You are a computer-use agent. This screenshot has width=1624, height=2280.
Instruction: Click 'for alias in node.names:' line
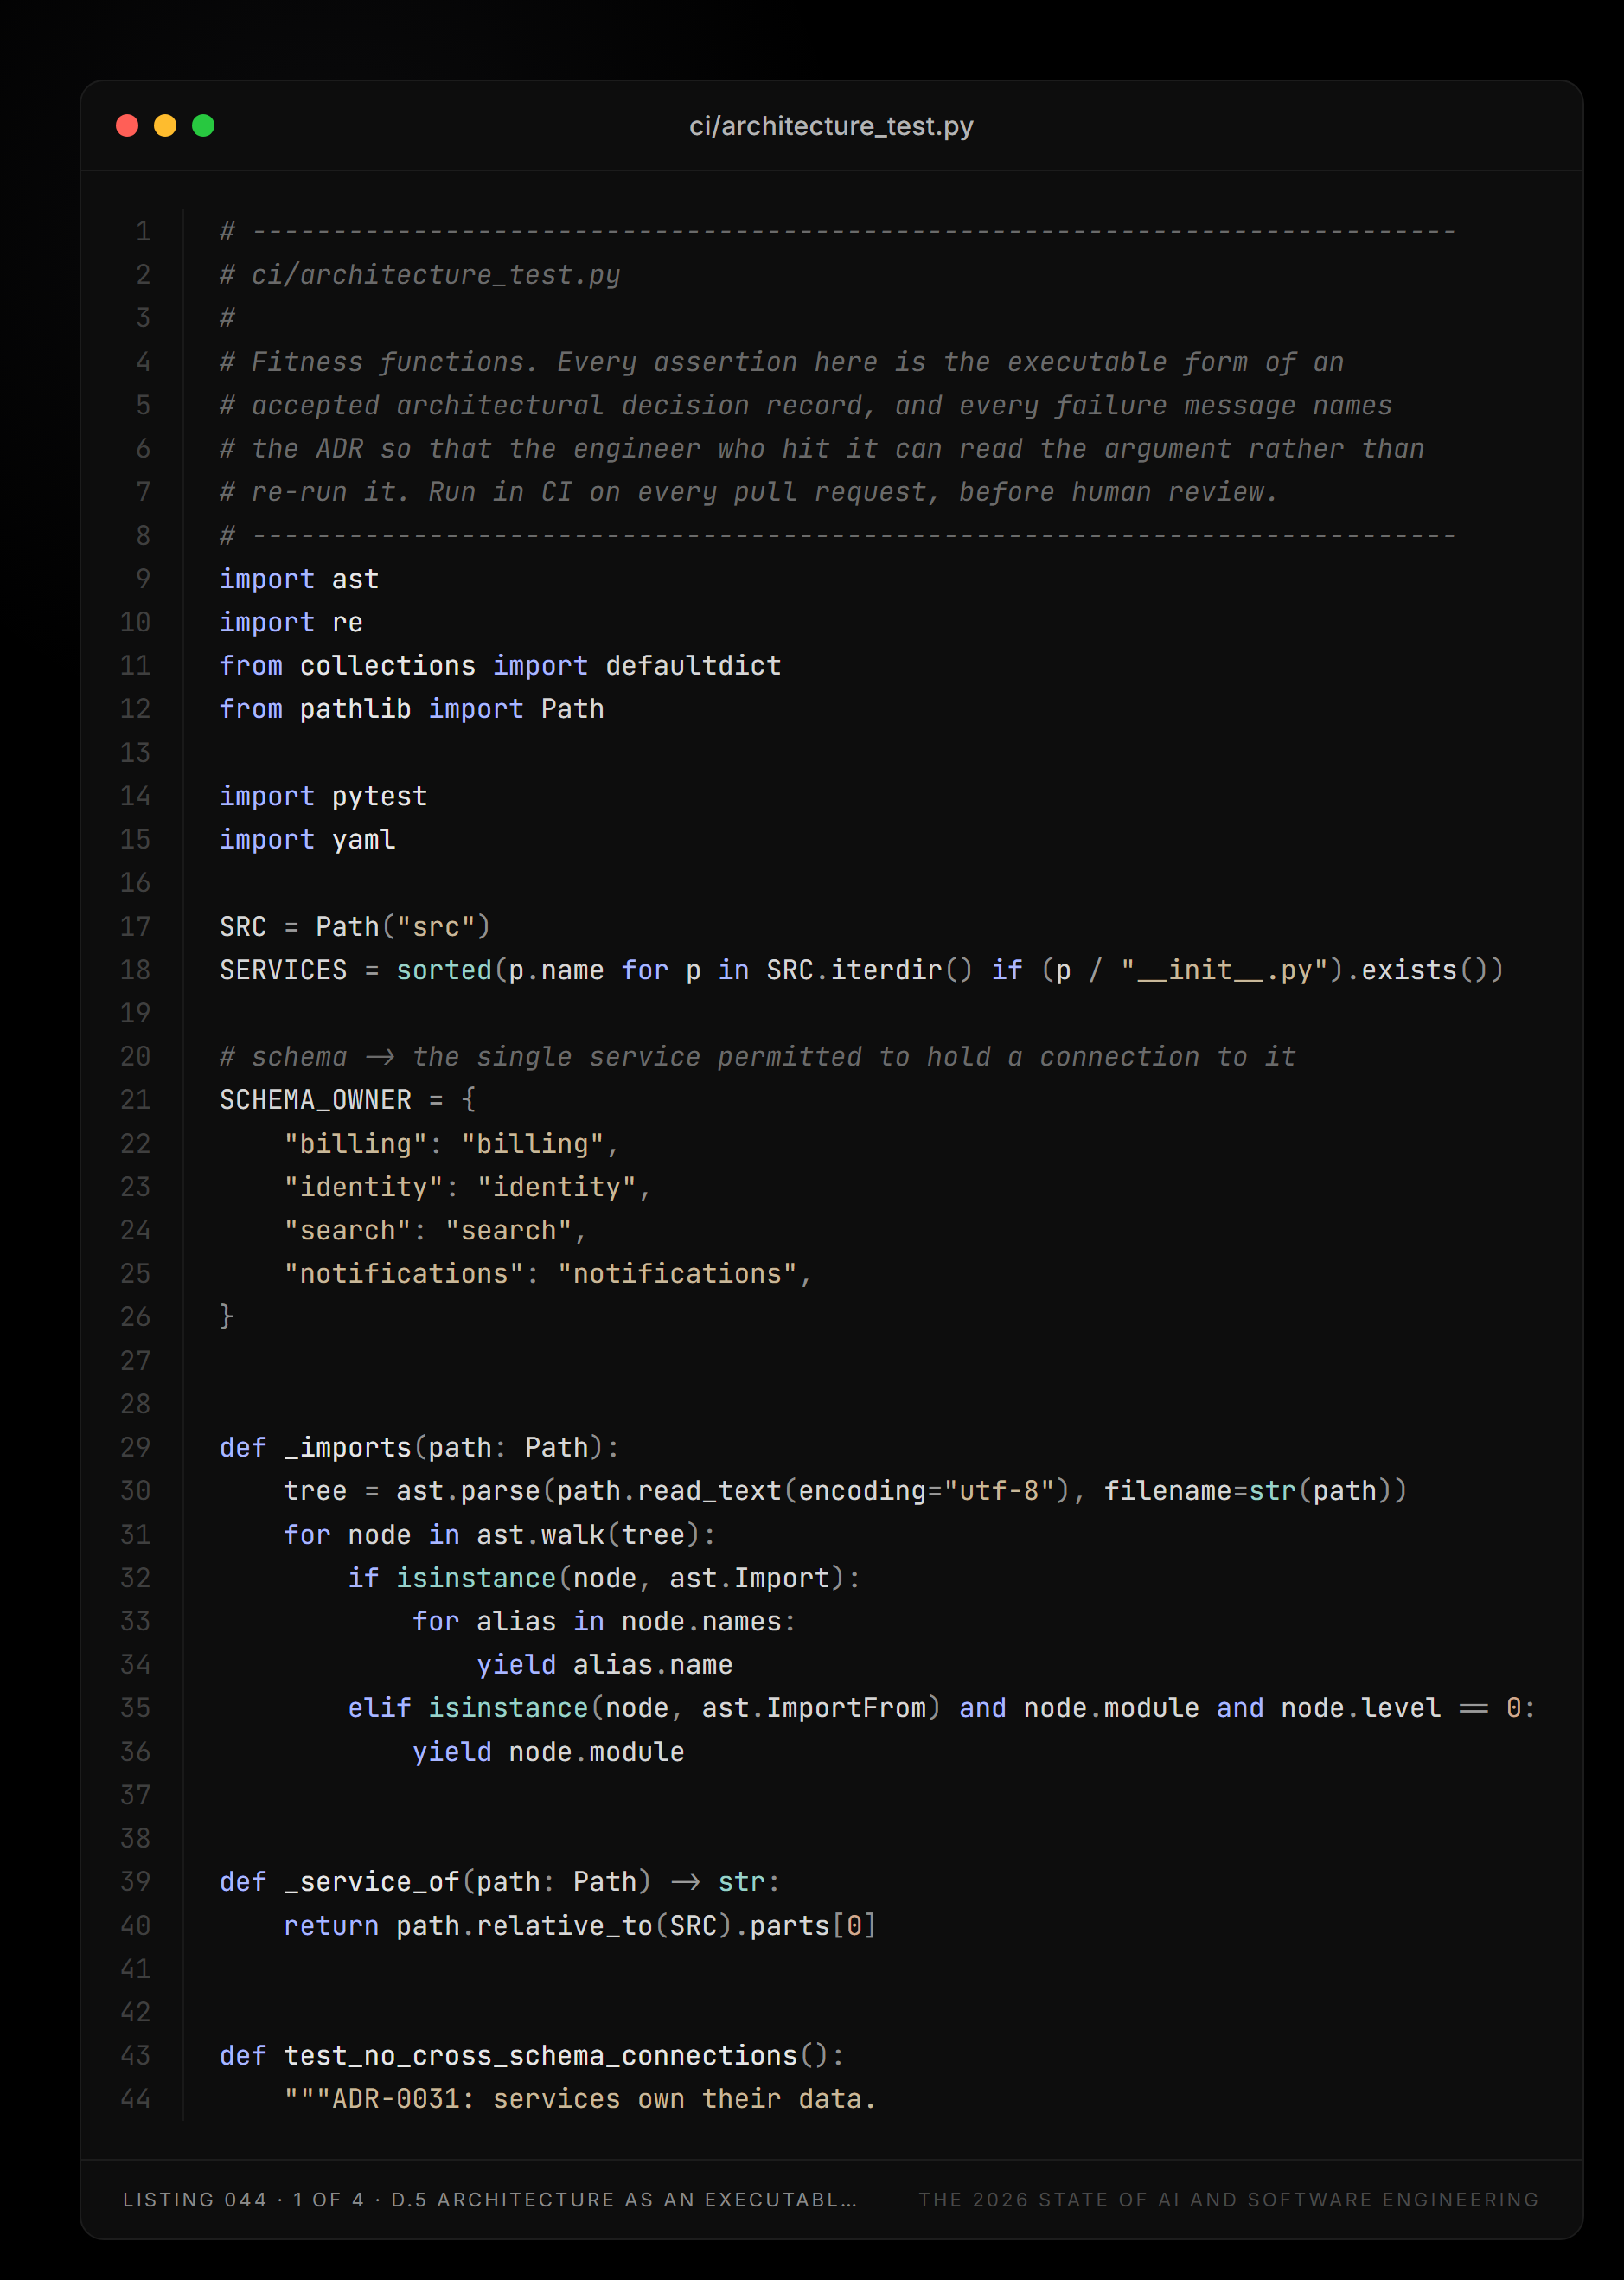(x=604, y=1621)
